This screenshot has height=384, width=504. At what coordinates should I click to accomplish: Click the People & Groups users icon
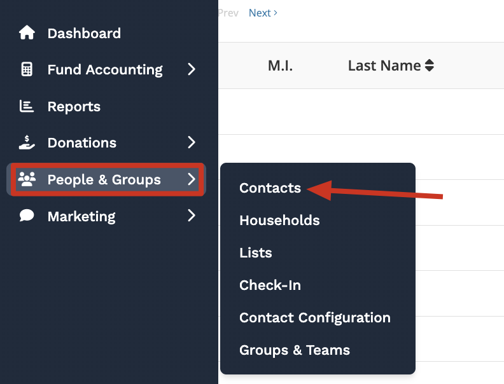pos(27,179)
